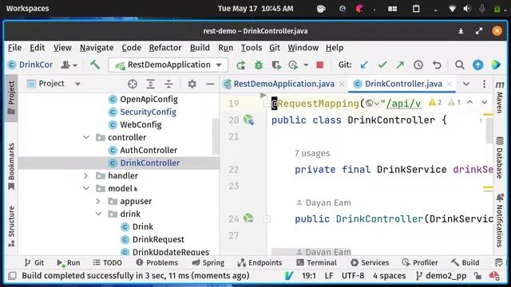Click the profiler run icon in toolbar
The width and height of the screenshot is (511, 287).
tap(293, 65)
